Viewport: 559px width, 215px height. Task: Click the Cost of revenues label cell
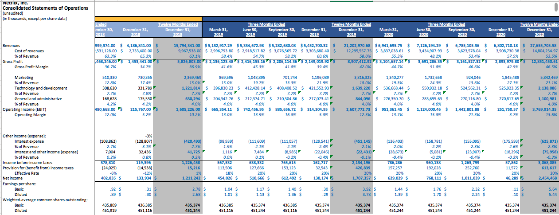tap(30, 51)
